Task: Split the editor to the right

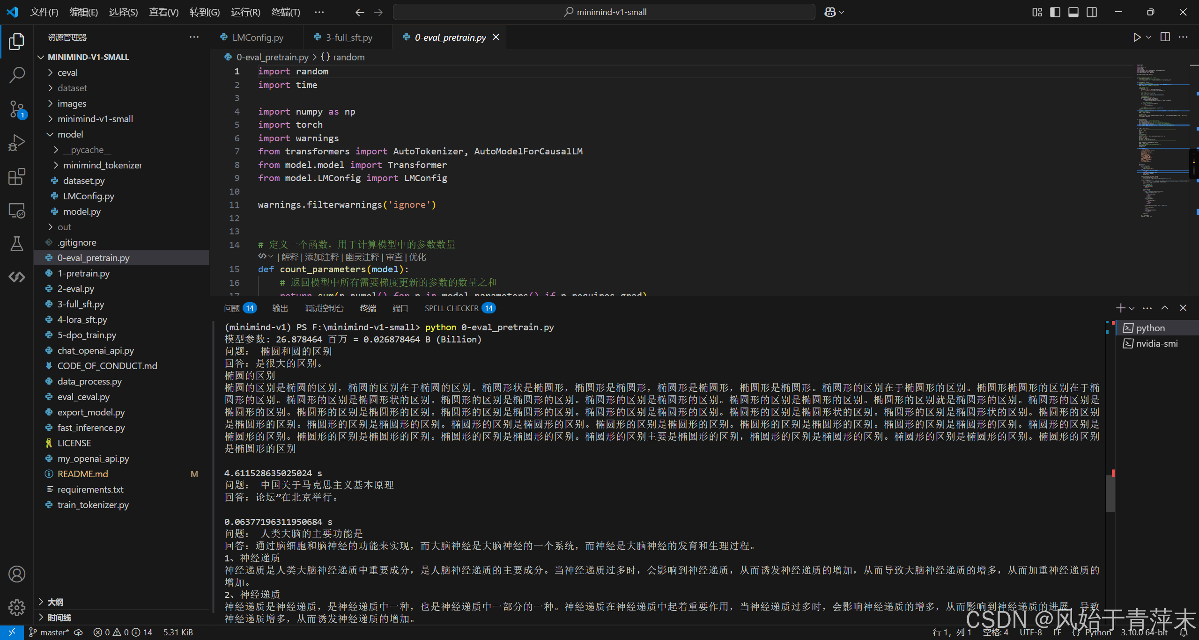Action: (1165, 37)
